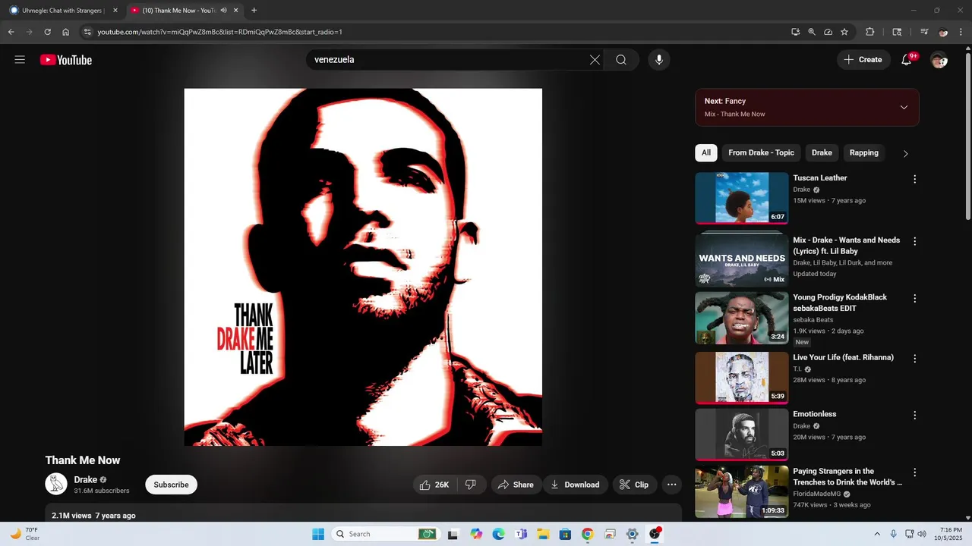Open Microsoft Edge from taskbar
This screenshot has width=972, height=546.
point(498,534)
